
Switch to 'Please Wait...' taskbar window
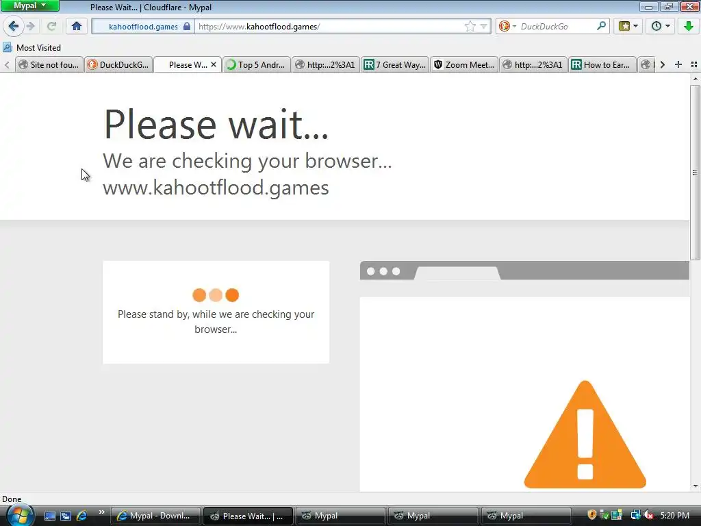(248, 516)
